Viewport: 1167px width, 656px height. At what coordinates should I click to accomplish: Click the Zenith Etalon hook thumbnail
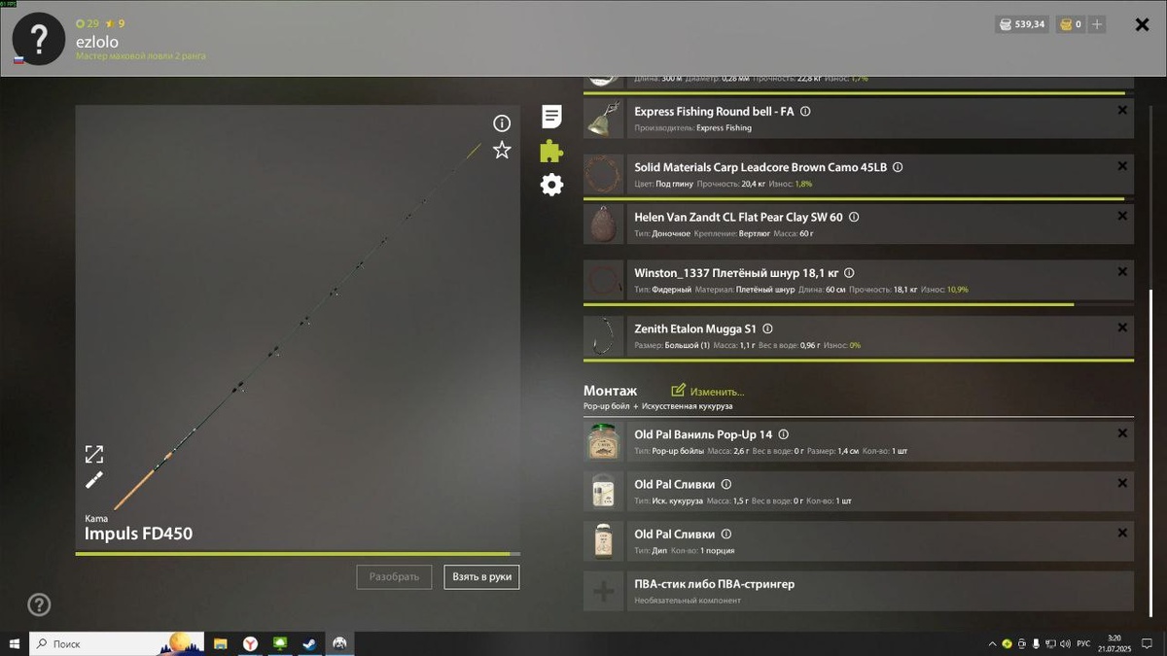[603, 336]
